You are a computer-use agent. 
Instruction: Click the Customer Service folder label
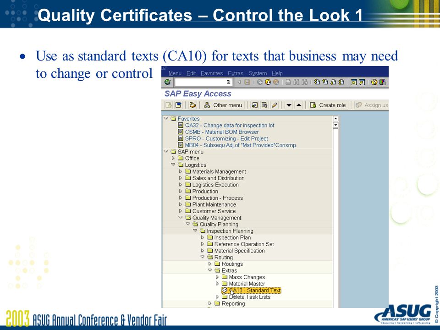214,211
